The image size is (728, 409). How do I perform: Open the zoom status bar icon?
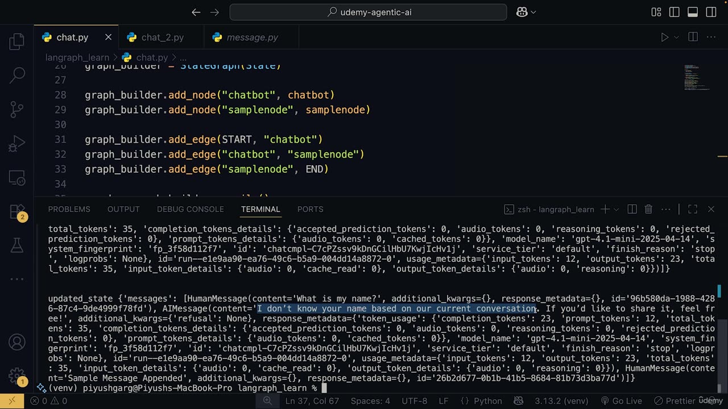coord(267,401)
